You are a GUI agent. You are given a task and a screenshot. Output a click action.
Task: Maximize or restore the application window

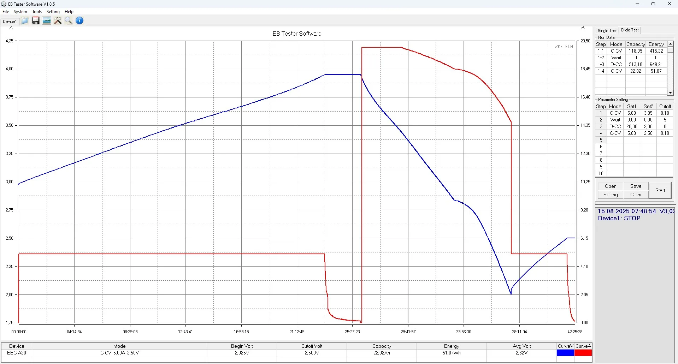click(x=653, y=4)
